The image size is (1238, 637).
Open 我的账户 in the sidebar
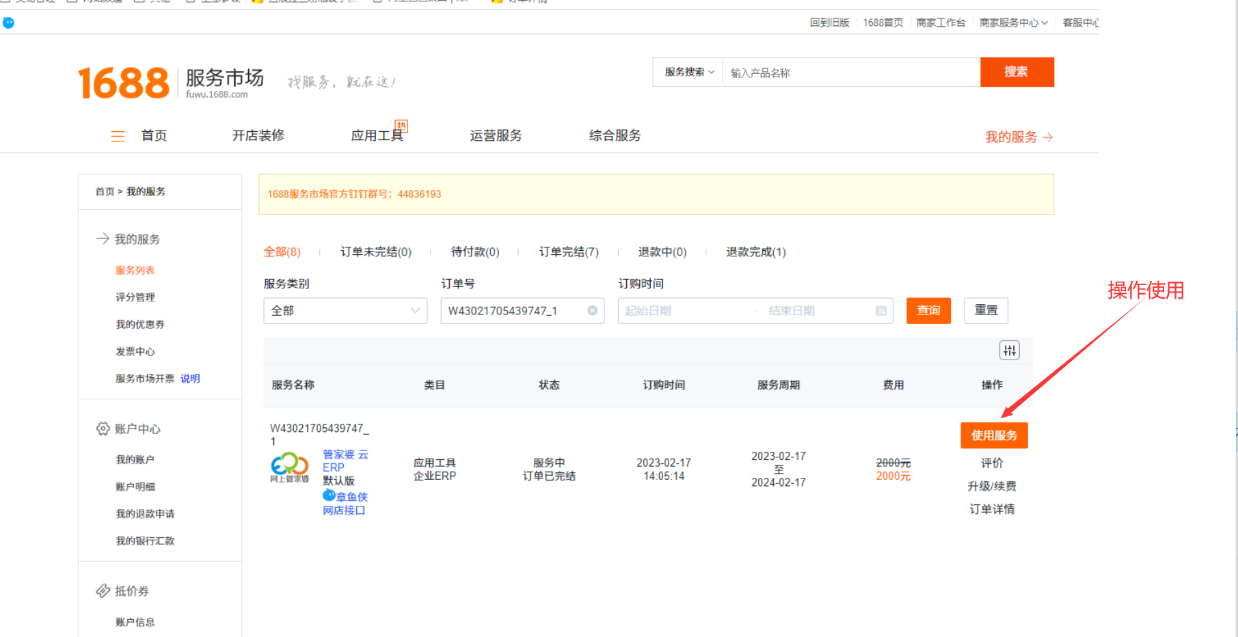135,459
